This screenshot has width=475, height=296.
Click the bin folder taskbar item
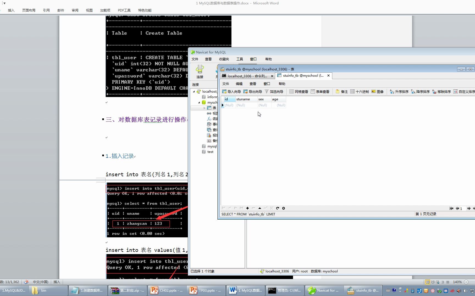pos(48,290)
